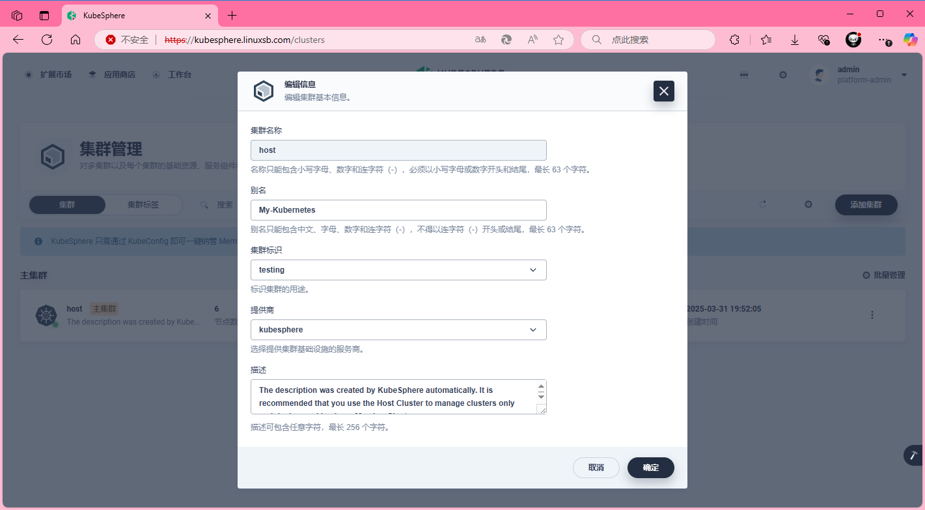The image size is (925, 510).
Task: Open the 提供商 kubesphere dropdown
Action: pyautogui.click(x=398, y=330)
